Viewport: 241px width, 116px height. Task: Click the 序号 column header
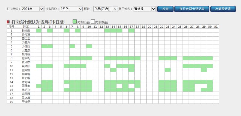tap(11, 27)
